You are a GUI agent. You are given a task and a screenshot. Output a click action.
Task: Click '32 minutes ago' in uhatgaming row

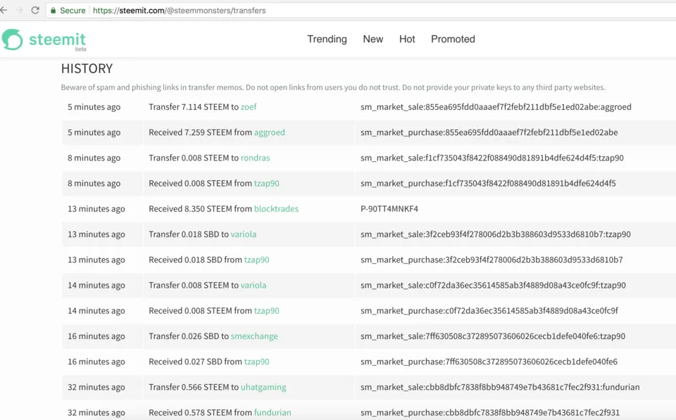[x=96, y=387]
